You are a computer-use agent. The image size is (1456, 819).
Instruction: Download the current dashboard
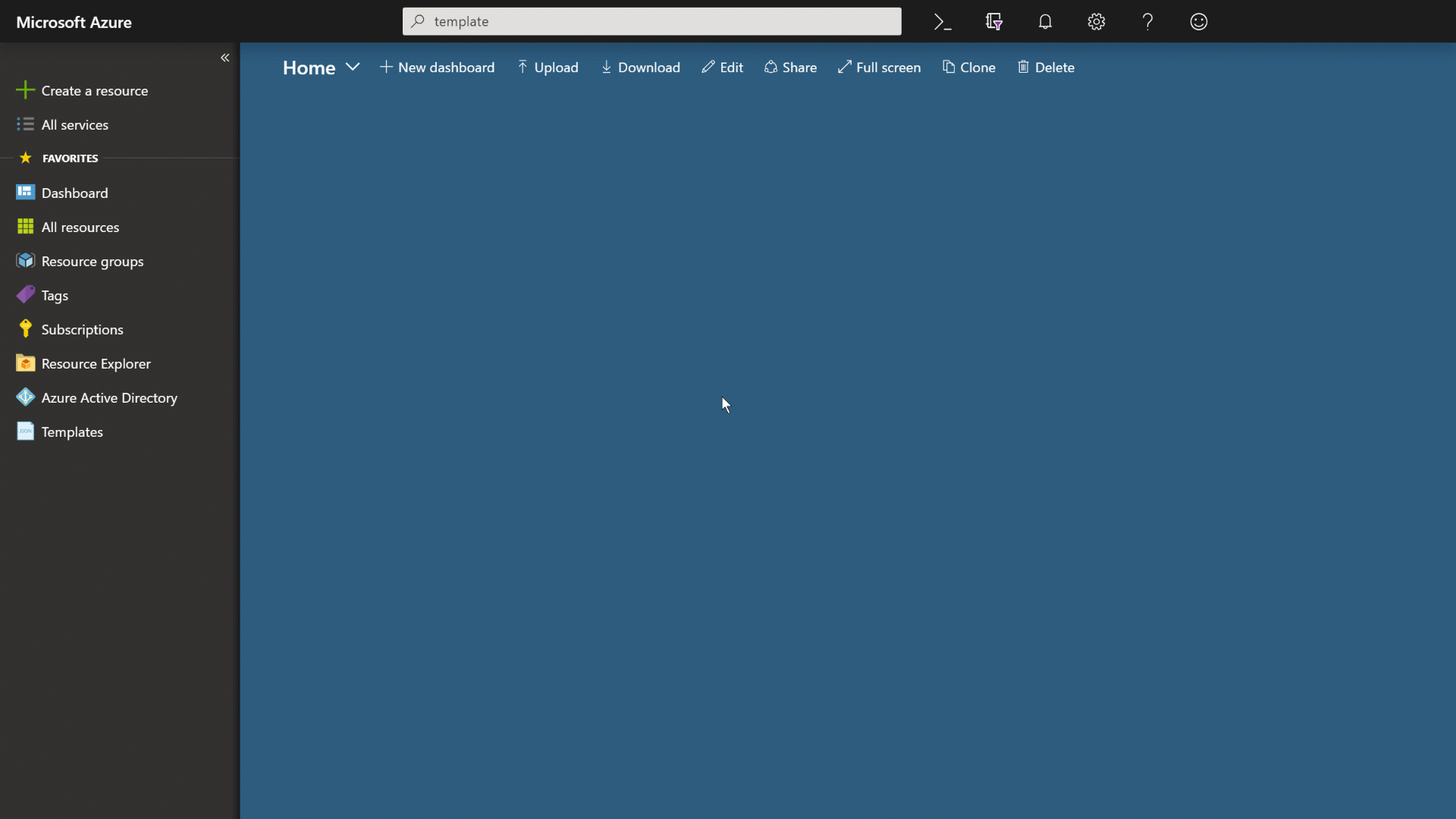(x=640, y=67)
